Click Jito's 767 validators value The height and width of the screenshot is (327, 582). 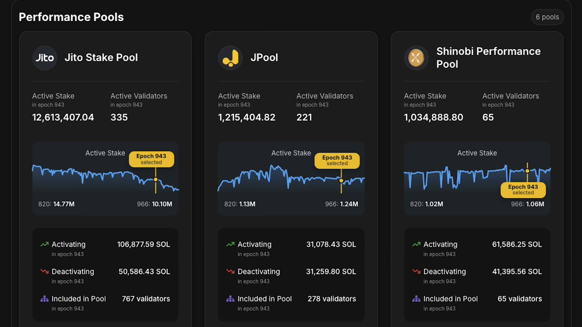146,299
